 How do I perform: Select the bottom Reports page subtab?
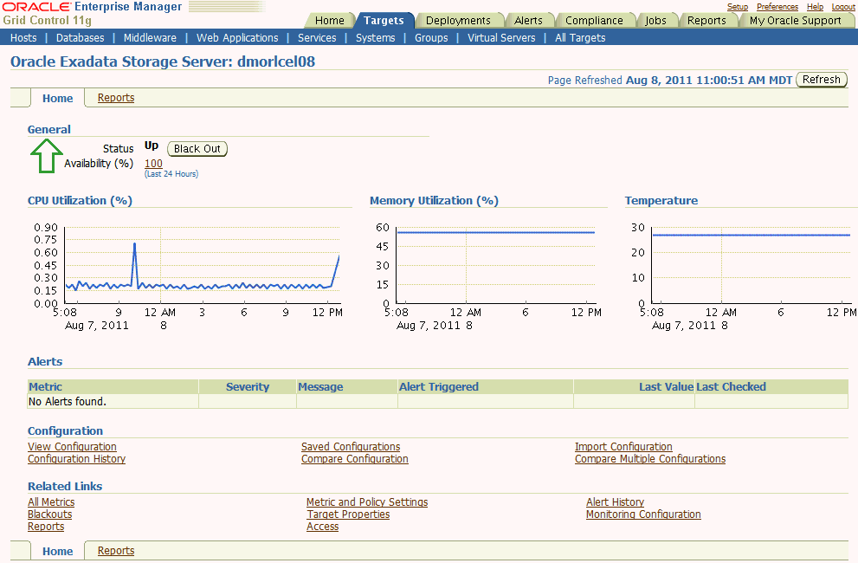[x=116, y=550]
